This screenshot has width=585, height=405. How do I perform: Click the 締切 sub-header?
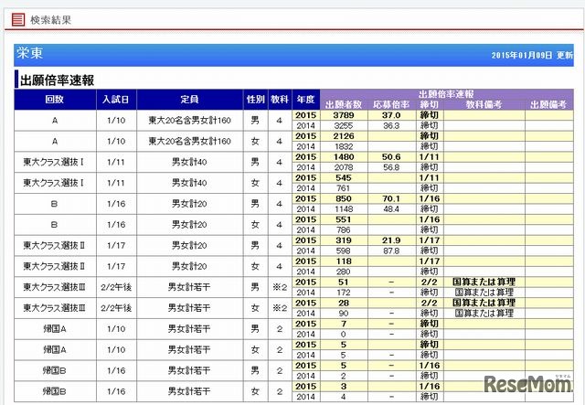click(x=429, y=105)
